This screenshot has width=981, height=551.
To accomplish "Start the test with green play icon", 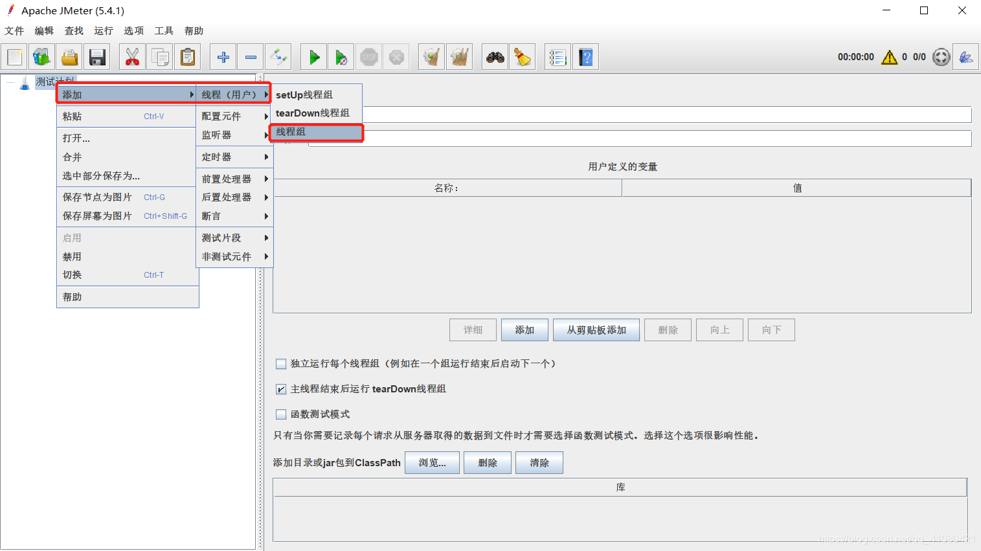I will (x=314, y=57).
